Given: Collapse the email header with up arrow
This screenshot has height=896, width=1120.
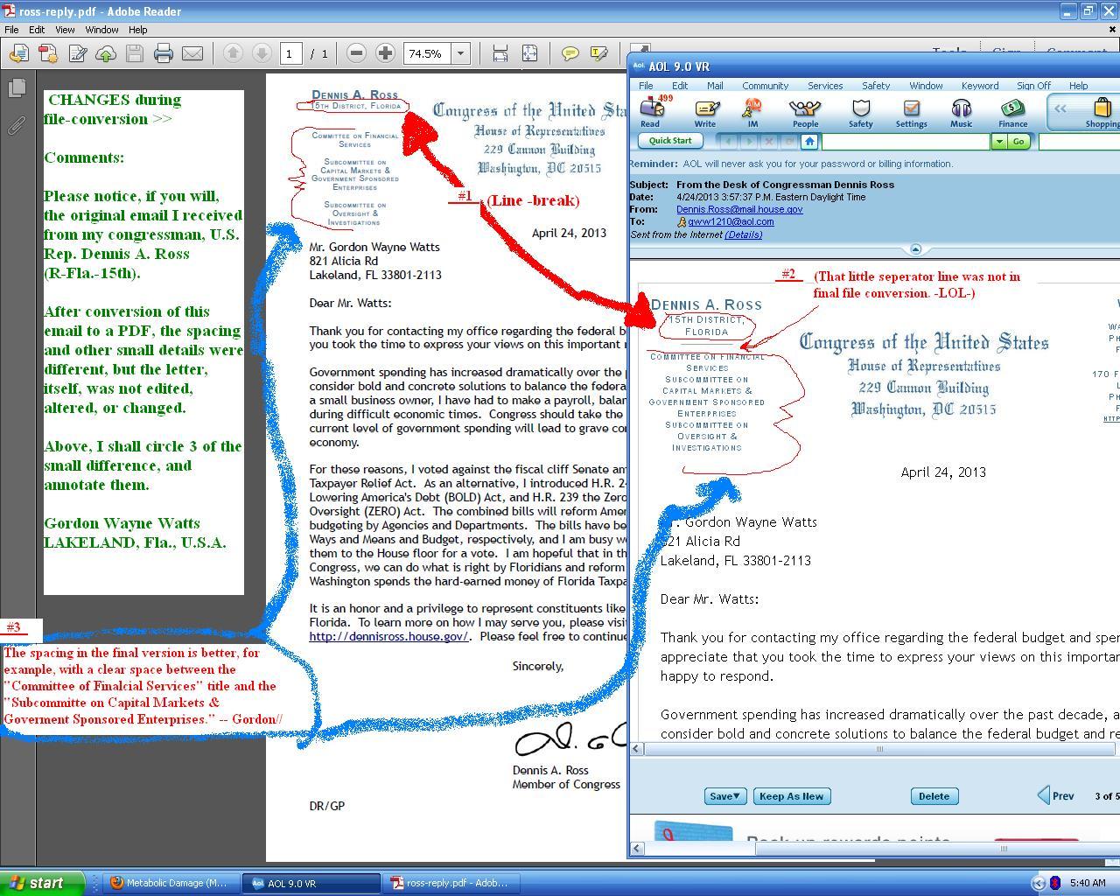Looking at the screenshot, I should (x=915, y=249).
